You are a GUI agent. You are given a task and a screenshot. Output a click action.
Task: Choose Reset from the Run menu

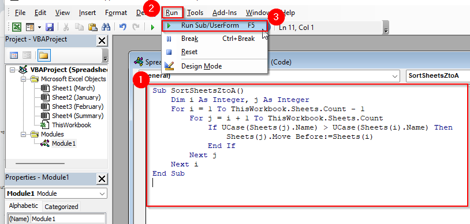(x=214, y=52)
